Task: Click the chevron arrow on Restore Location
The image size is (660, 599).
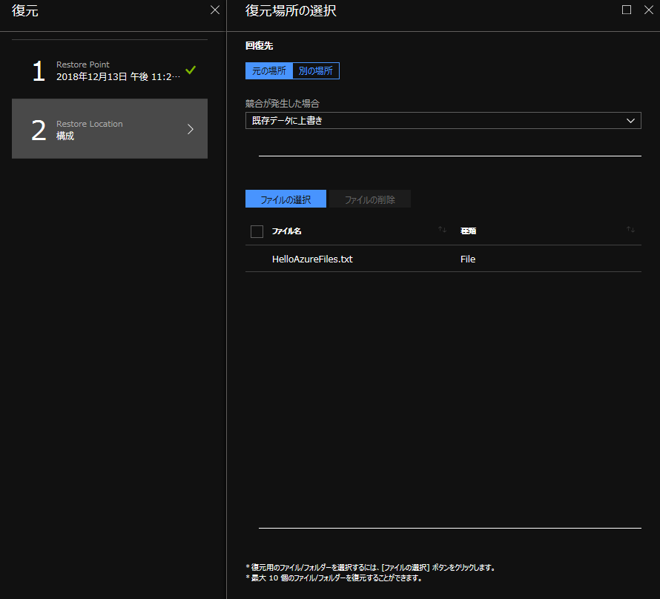Action: [191, 129]
